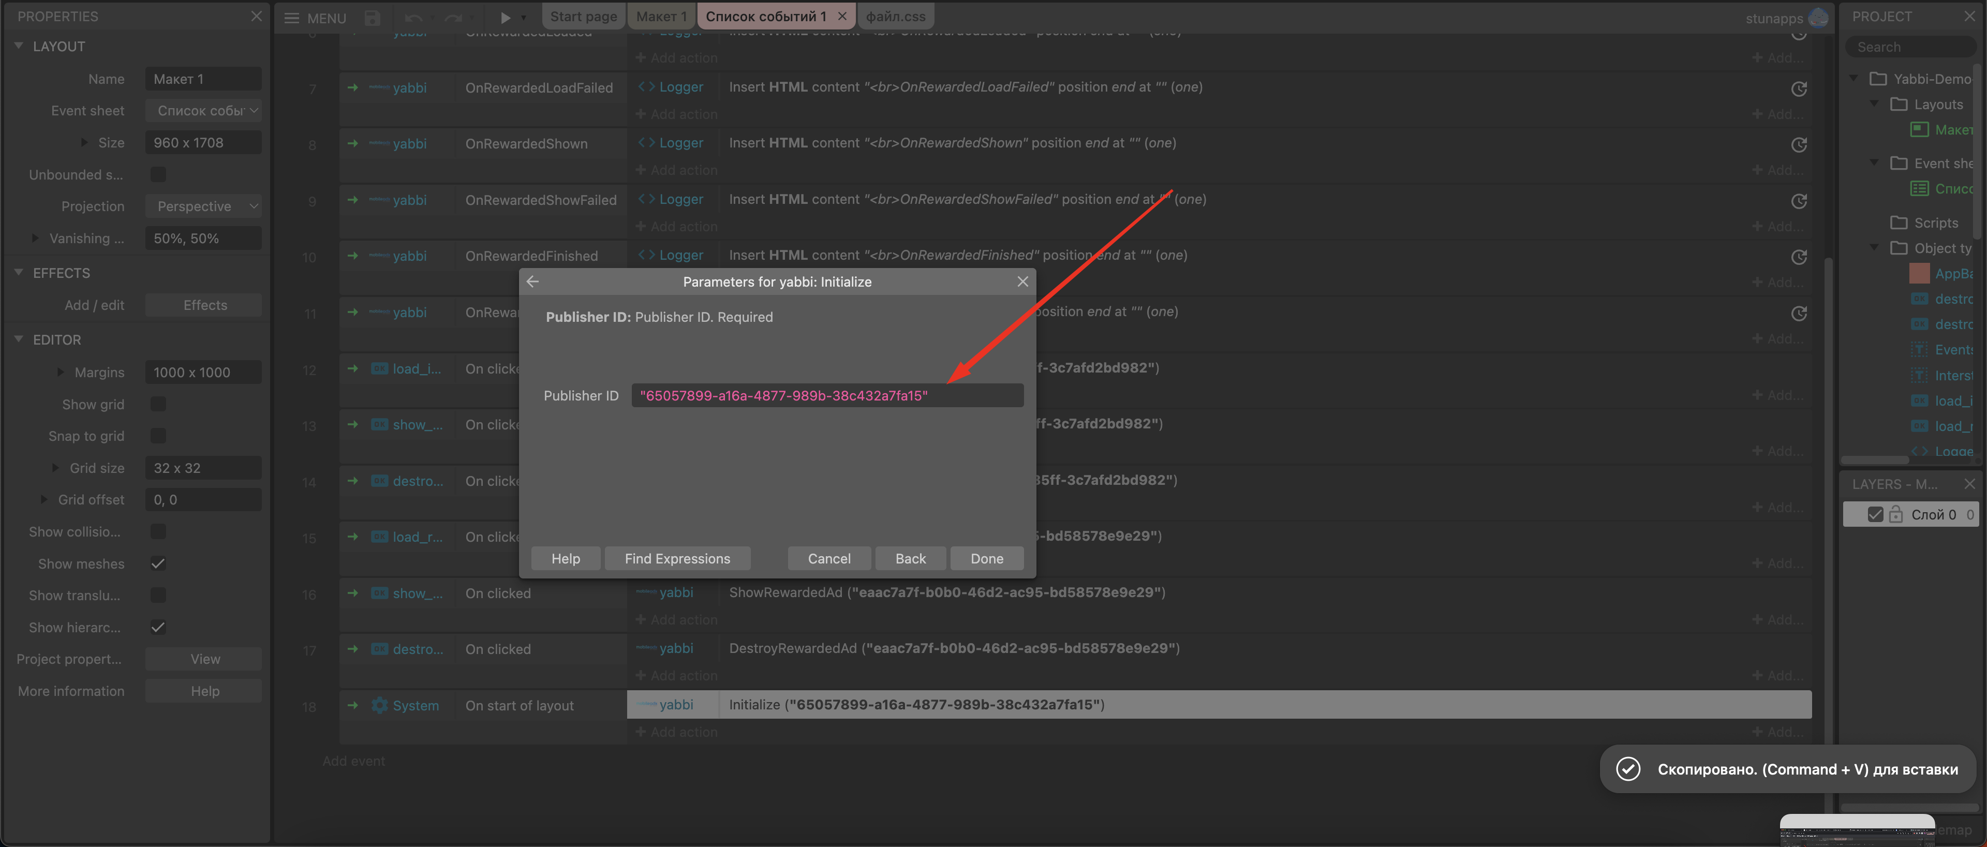Click the Logger object icon in event 7
This screenshot has width=1987, height=847.
(x=646, y=87)
